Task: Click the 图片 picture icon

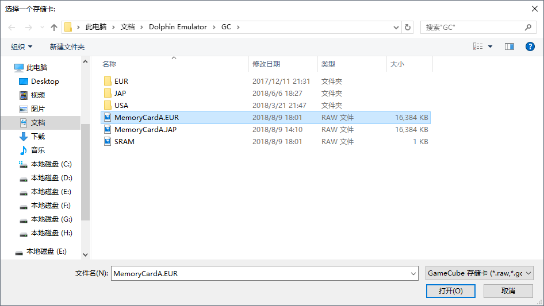Action: [x=24, y=109]
